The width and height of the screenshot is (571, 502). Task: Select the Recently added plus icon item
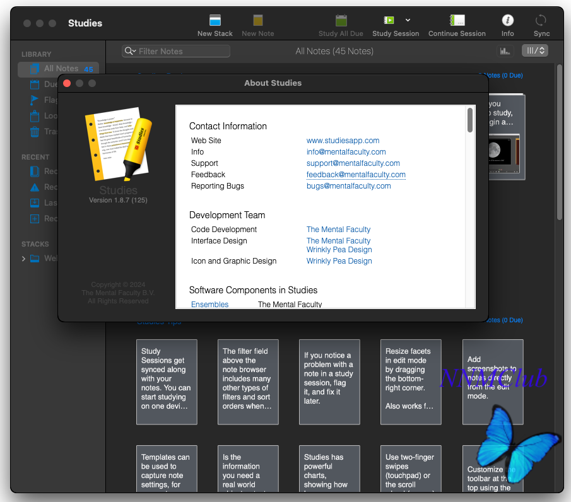[35, 219]
